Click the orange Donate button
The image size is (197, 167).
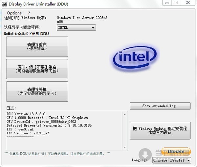tap(176, 152)
